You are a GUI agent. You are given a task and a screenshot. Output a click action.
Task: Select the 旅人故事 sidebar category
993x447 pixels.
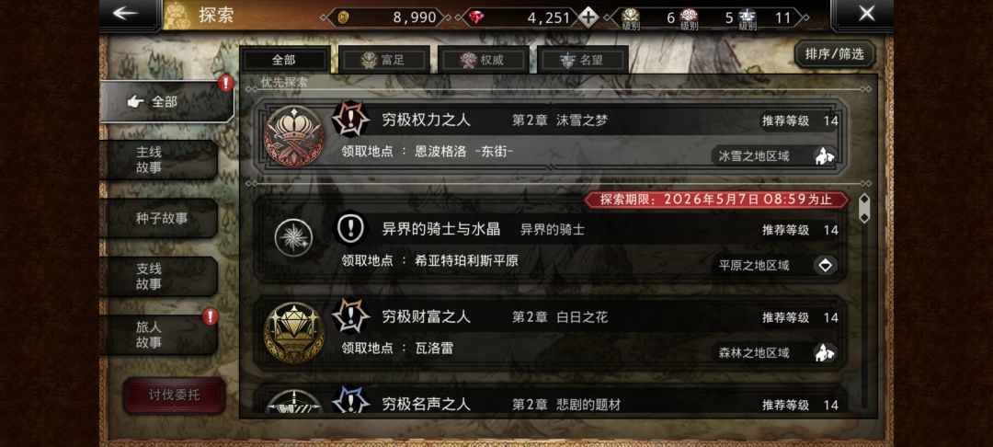[x=158, y=335]
